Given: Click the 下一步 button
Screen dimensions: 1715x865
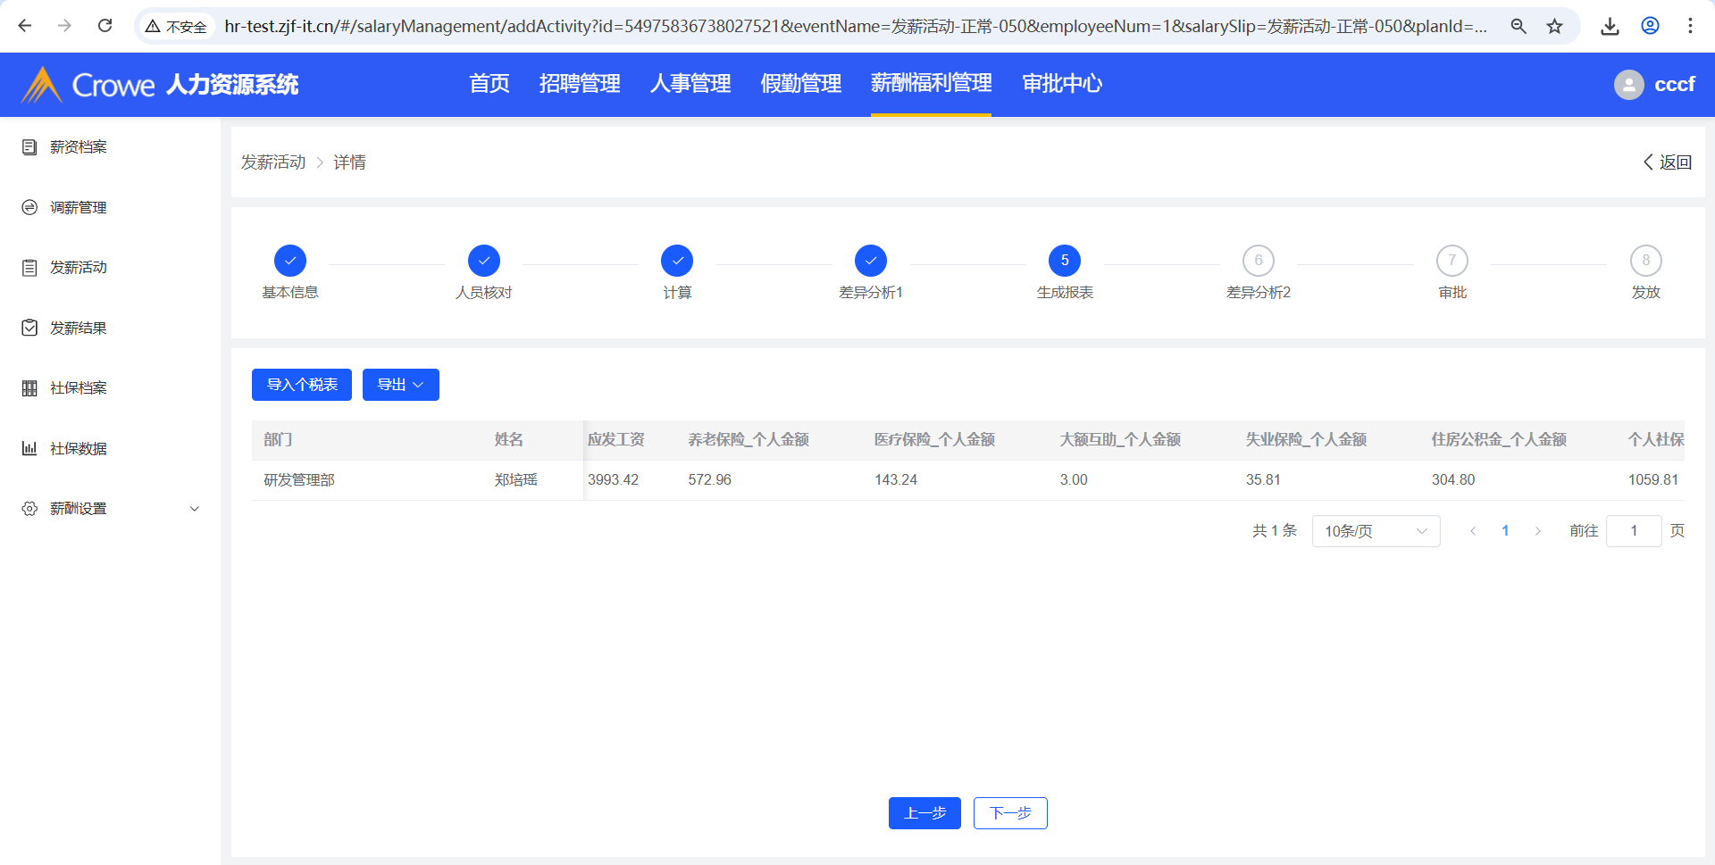Looking at the screenshot, I should coord(1010,813).
